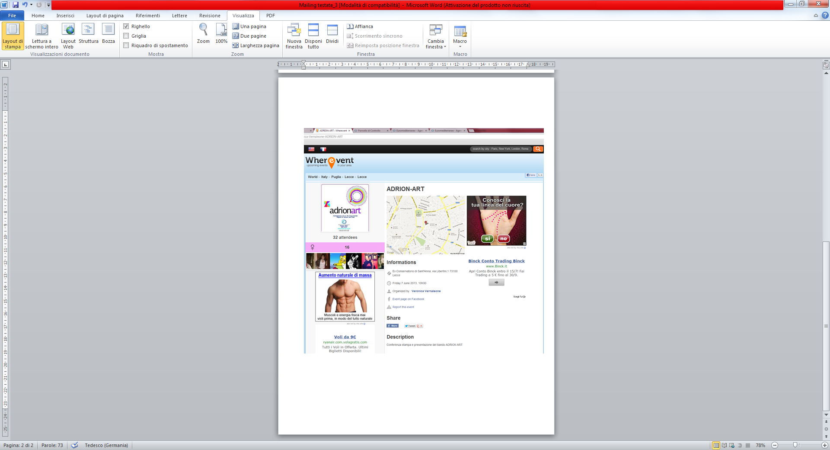
Task: Open the undo history dropdown arrow
Action: point(31,5)
